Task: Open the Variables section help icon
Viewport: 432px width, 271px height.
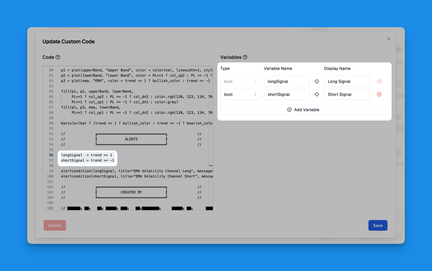Action: 245,57
